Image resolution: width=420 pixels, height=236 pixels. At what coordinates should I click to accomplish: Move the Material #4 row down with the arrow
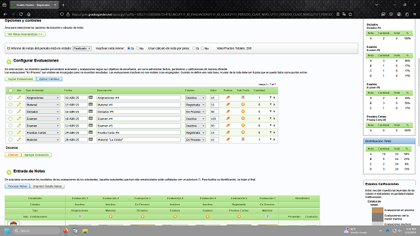pyautogui.click(x=270, y=104)
